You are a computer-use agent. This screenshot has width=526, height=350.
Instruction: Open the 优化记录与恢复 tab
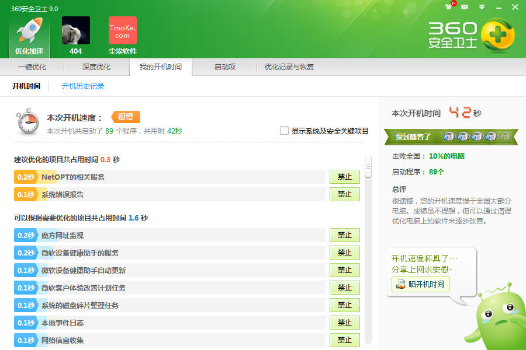pyautogui.click(x=289, y=67)
